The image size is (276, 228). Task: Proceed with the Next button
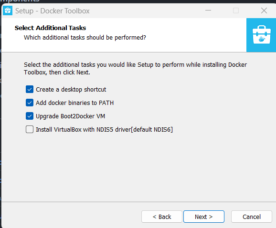tap(204, 217)
